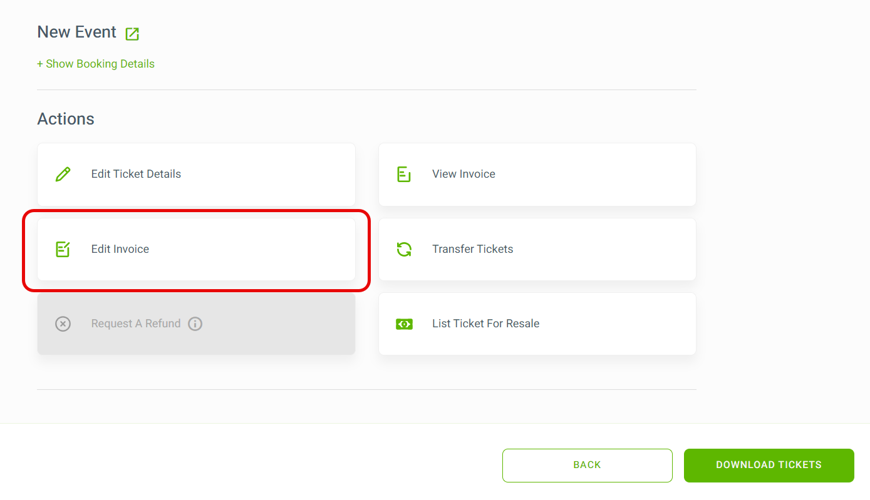Image resolution: width=870 pixels, height=500 pixels.
Task: Select the Edit Ticket Details text label
Action: (136, 174)
